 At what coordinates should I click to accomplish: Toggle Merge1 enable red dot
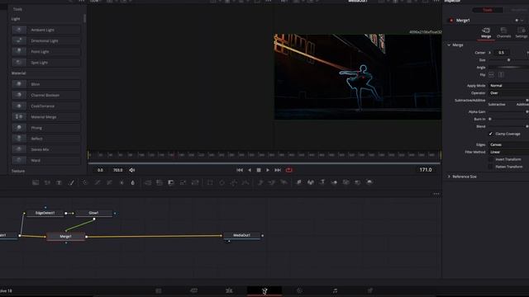click(x=451, y=21)
